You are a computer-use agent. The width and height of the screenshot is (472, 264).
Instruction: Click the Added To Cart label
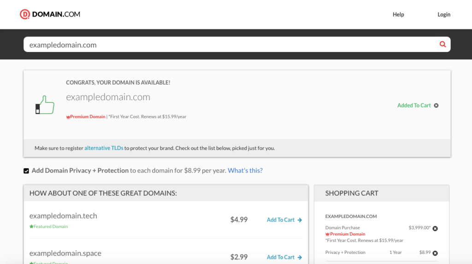tap(414, 105)
